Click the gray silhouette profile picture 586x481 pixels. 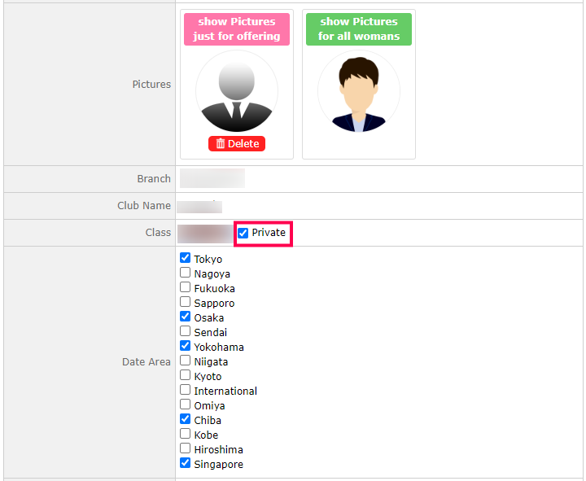[237, 91]
